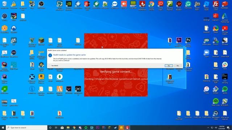Open the Minecraft desktop shortcut
This screenshot has width=232, height=130.
(x=41, y=42)
